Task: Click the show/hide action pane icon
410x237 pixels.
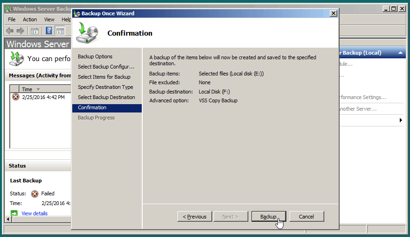Action: coord(60,31)
